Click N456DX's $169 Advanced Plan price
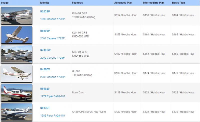 click(125, 73)
